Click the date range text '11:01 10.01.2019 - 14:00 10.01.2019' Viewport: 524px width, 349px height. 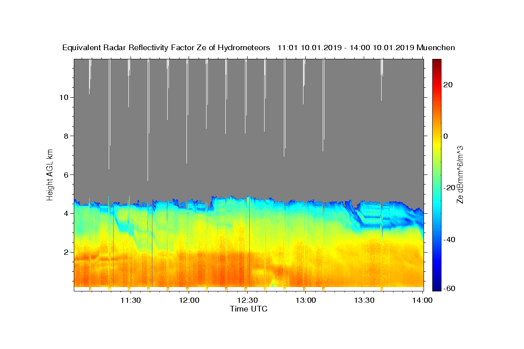346,48
